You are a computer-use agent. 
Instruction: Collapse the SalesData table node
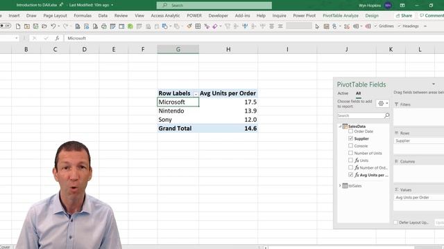coord(340,126)
